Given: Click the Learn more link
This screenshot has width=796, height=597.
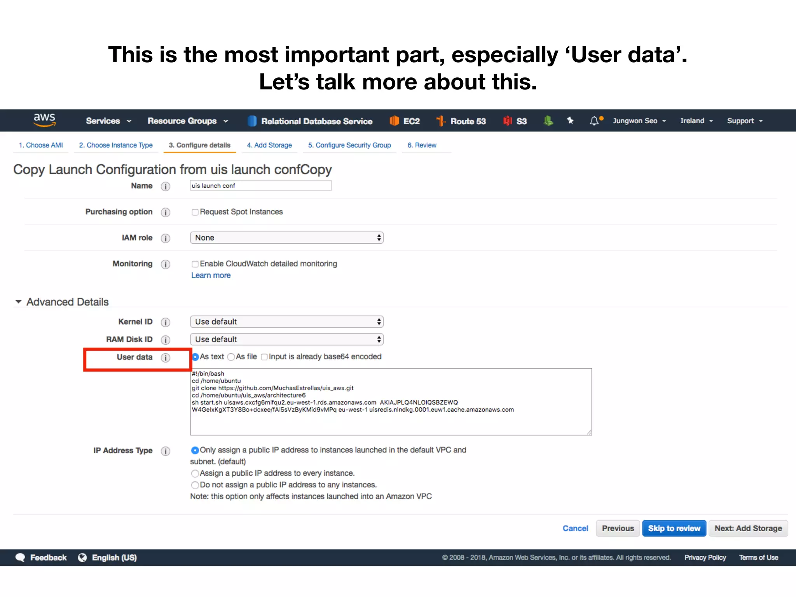Looking at the screenshot, I should [x=211, y=276].
